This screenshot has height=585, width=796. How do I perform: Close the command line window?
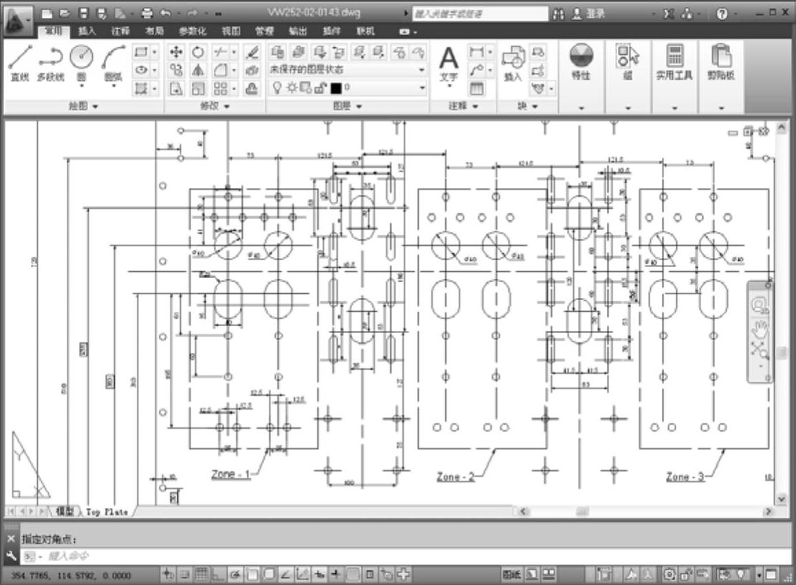11,539
